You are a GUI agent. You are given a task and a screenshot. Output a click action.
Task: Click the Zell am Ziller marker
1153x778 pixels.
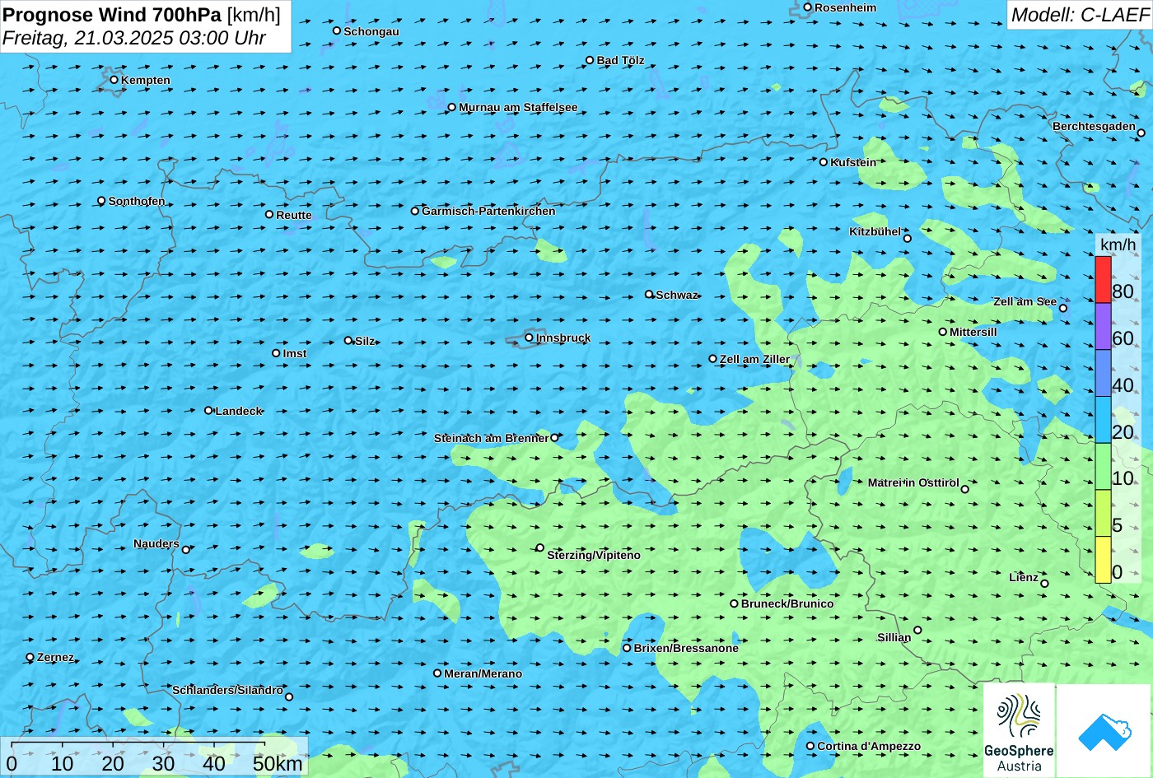click(713, 359)
